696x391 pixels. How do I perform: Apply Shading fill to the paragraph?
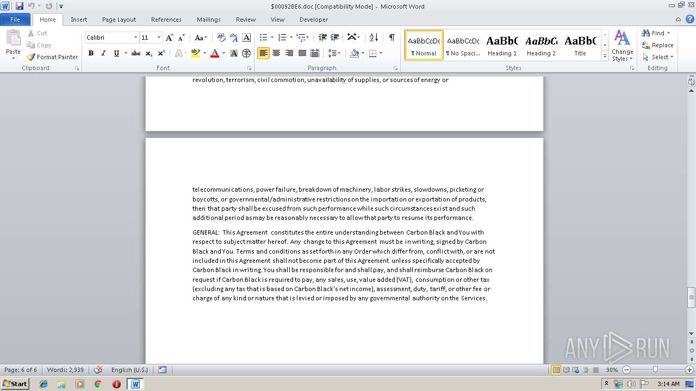pos(355,53)
